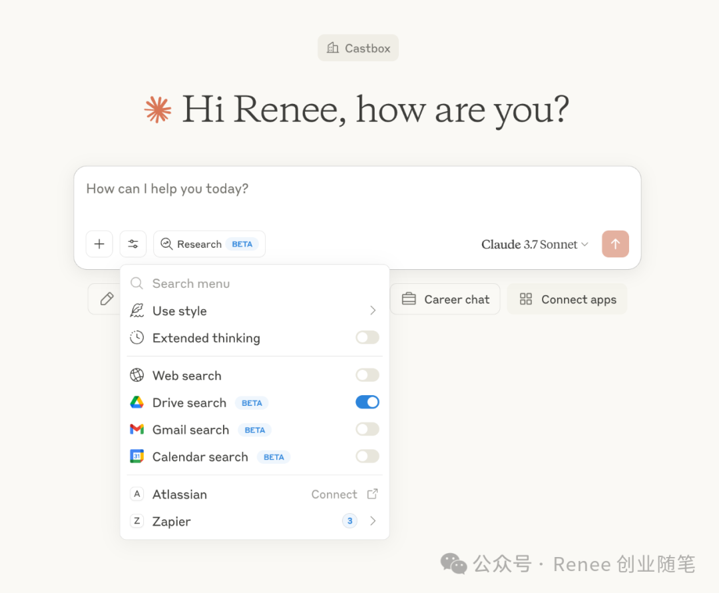Image resolution: width=719 pixels, height=593 pixels.
Task: Expand the Zapier submenu chevron
Action: coord(372,521)
